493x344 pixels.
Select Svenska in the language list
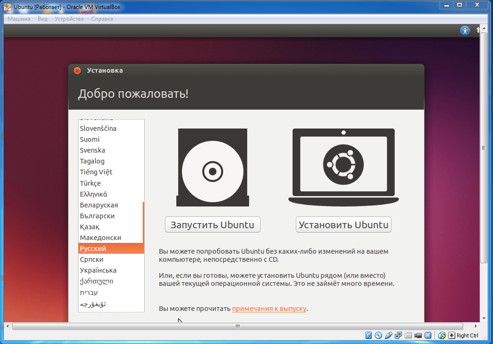(110, 150)
